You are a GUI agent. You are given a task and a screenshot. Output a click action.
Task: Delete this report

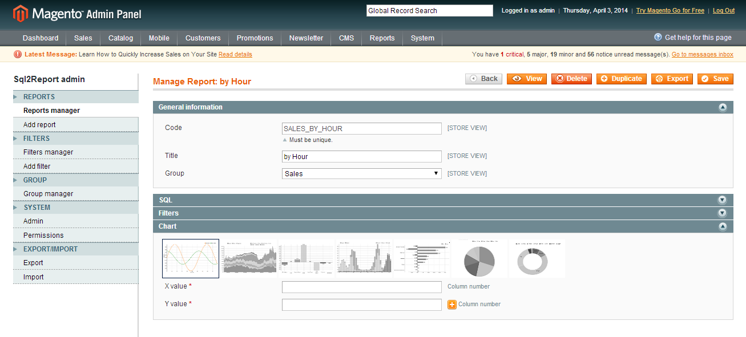coord(571,79)
